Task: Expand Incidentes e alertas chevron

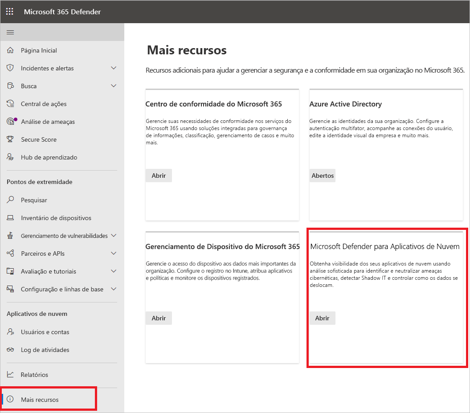Action: pos(114,68)
